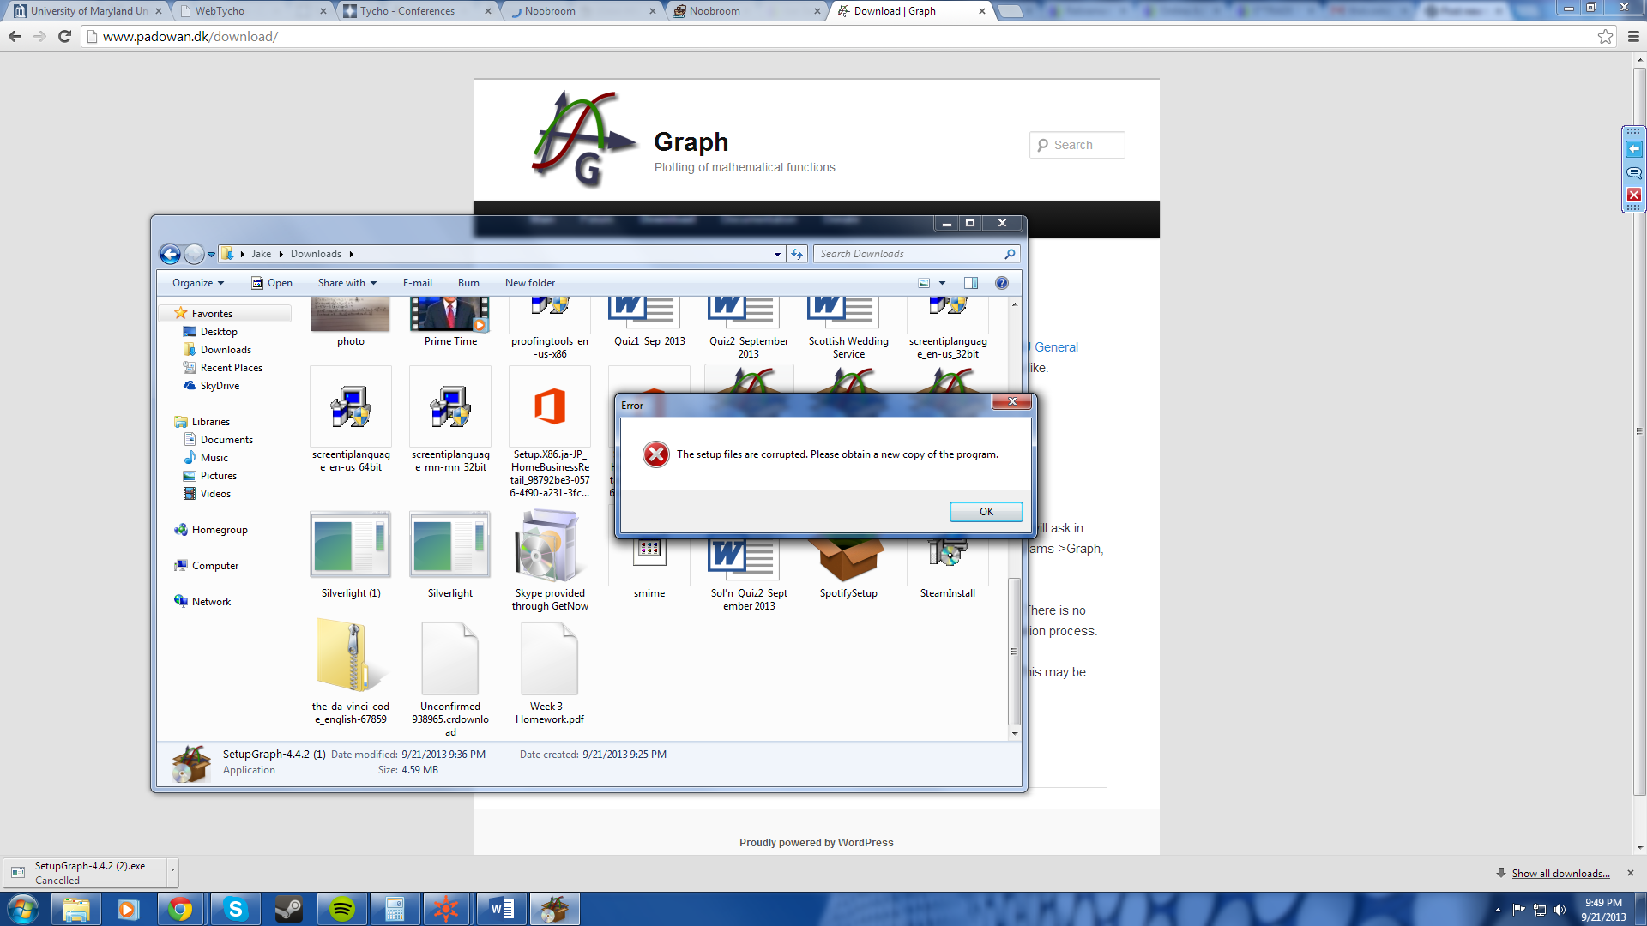Screen dimensions: 1647x926
Task: Click OK in the Error dialog
Action: pos(986,512)
